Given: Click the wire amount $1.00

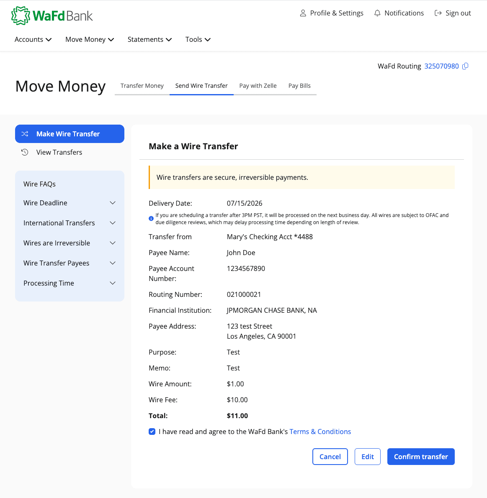Looking at the screenshot, I should coord(235,384).
